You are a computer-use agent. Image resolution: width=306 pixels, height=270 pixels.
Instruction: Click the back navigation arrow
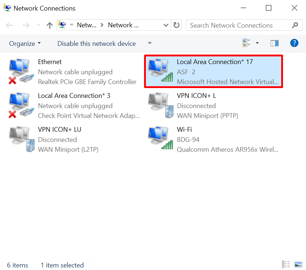(9, 25)
